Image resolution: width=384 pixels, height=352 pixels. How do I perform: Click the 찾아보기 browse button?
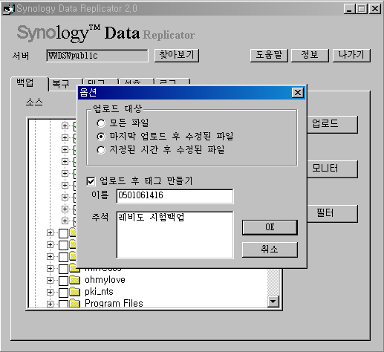pyautogui.click(x=177, y=55)
